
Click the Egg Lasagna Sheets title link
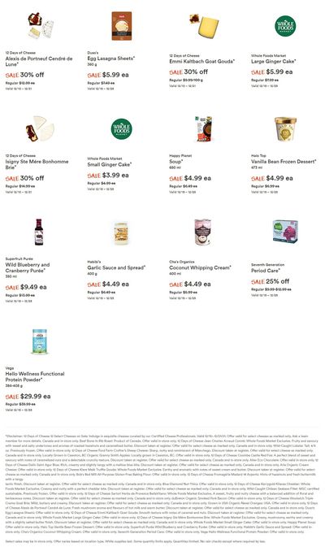(111, 59)
